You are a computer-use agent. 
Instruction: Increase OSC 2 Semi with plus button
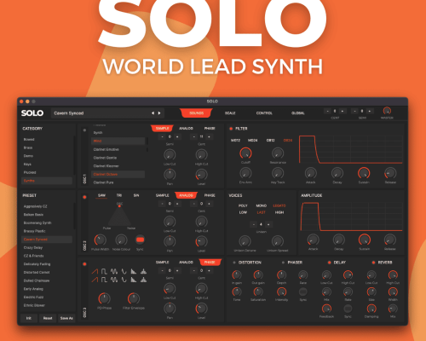coord(177,204)
